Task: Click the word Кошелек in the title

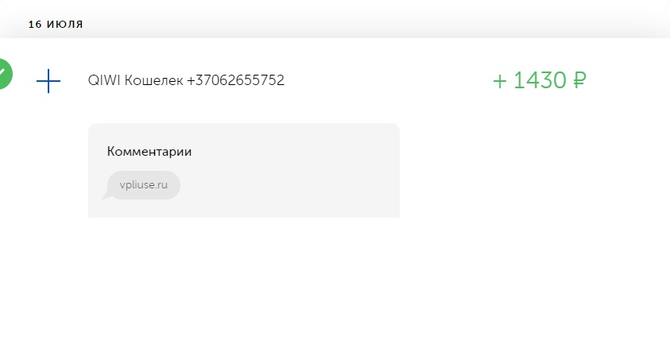Action: click(x=154, y=80)
